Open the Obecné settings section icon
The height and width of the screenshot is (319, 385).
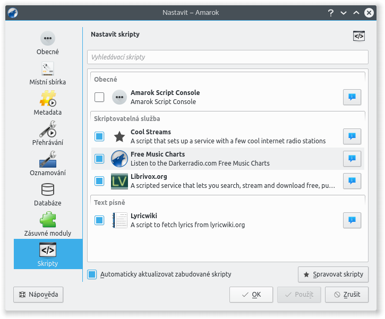(x=48, y=38)
